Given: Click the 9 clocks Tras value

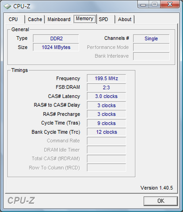Looking at the screenshot, I should pyautogui.click(x=107, y=123).
